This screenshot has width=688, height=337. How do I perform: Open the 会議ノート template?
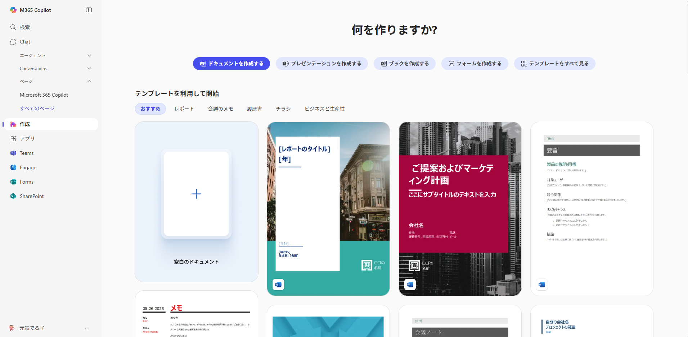(x=460, y=321)
